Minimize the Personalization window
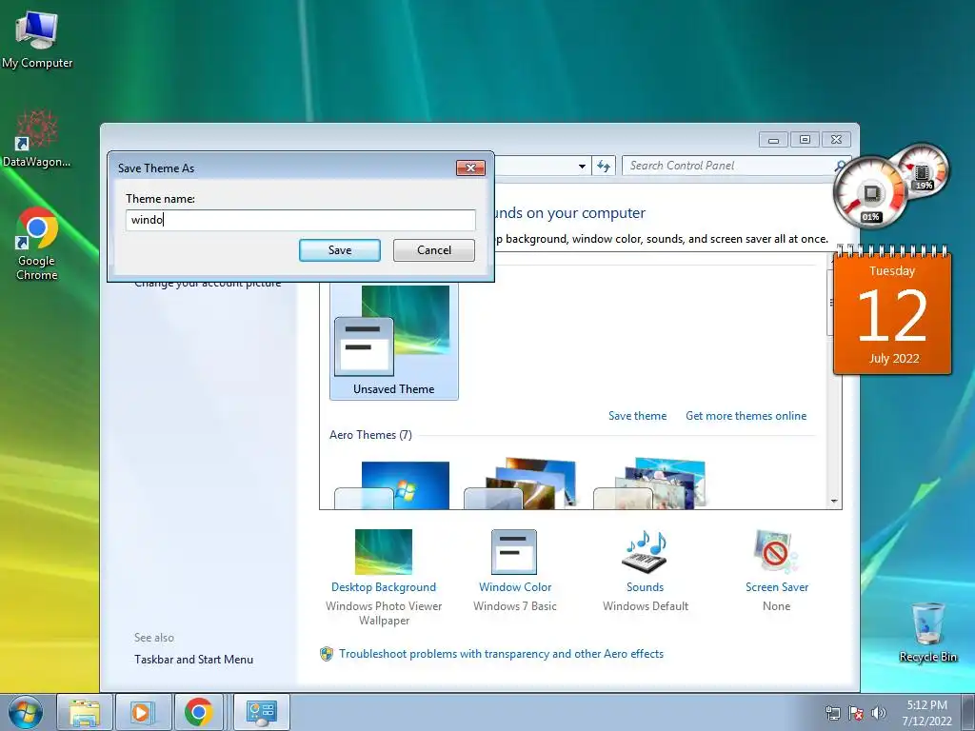Screen dimensions: 975x731 (x=773, y=140)
